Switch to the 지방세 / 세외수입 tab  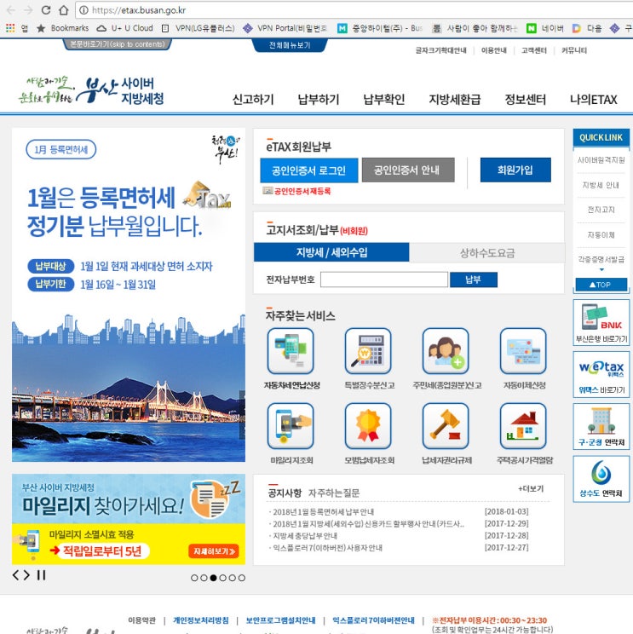tap(331, 252)
